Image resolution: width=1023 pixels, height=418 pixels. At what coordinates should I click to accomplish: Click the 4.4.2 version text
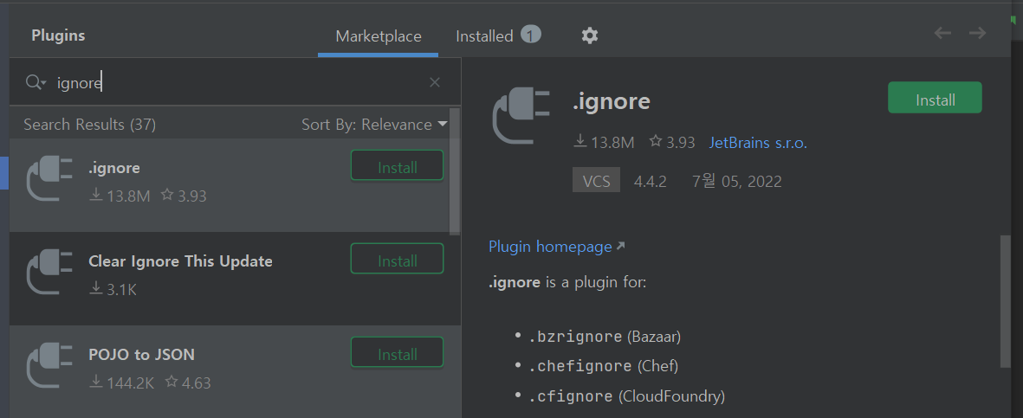(651, 181)
